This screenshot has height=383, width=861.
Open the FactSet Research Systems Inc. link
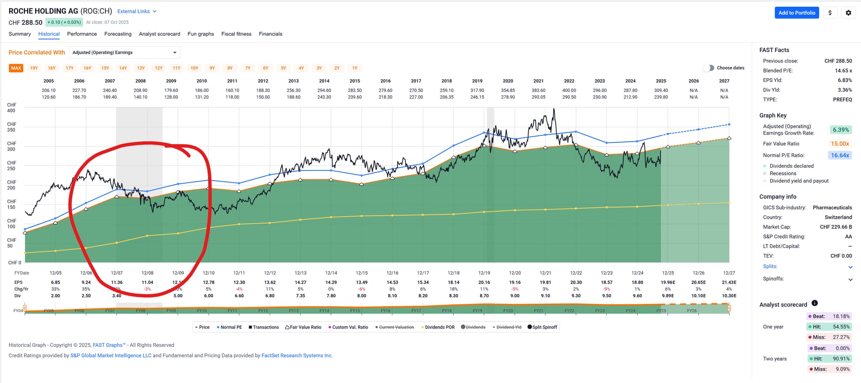pos(297,356)
